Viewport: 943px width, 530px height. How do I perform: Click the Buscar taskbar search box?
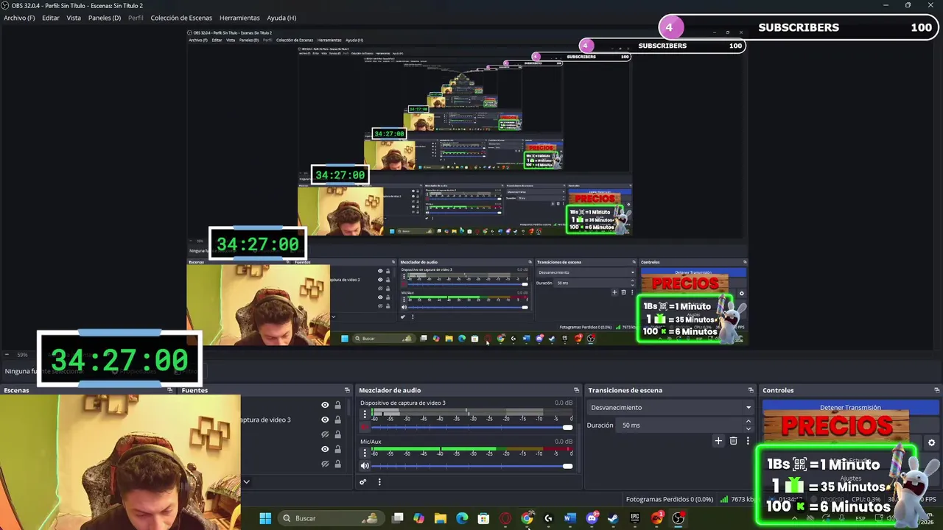pos(332,518)
